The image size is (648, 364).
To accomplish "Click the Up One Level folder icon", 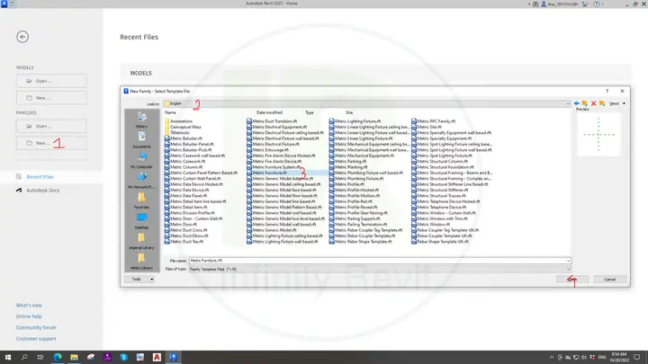I will [x=585, y=103].
